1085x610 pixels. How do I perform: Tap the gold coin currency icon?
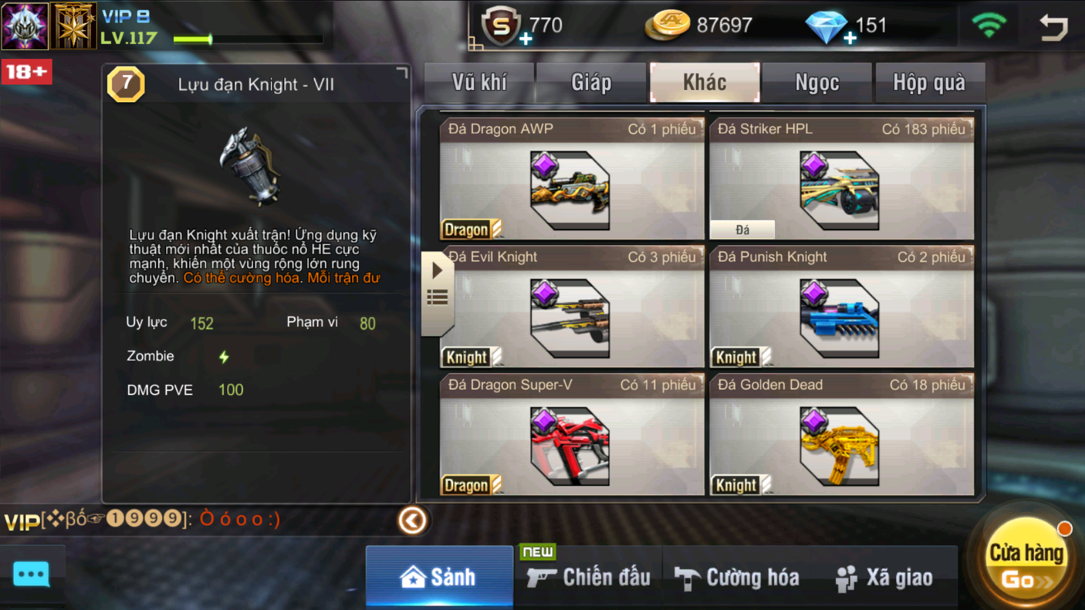tap(667, 25)
